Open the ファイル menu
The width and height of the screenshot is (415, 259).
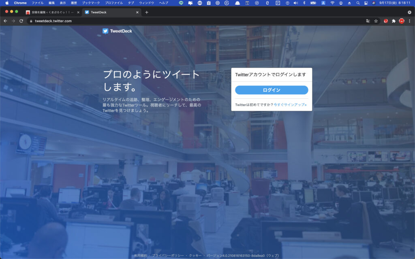pyautogui.click(x=38, y=3)
